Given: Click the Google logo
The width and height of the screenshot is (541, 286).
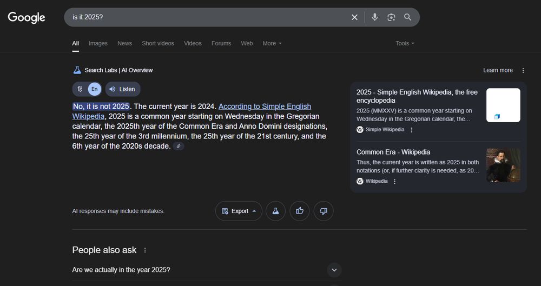Looking at the screenshot, I should (27, 18).
